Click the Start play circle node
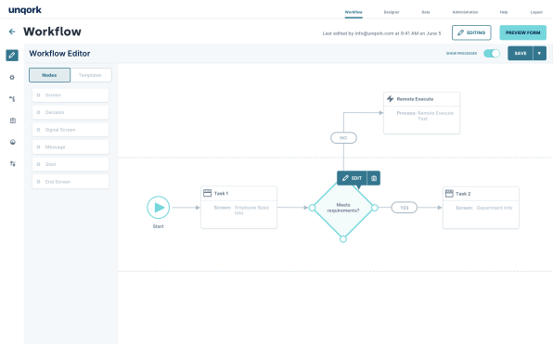 (x=159, y=208)
